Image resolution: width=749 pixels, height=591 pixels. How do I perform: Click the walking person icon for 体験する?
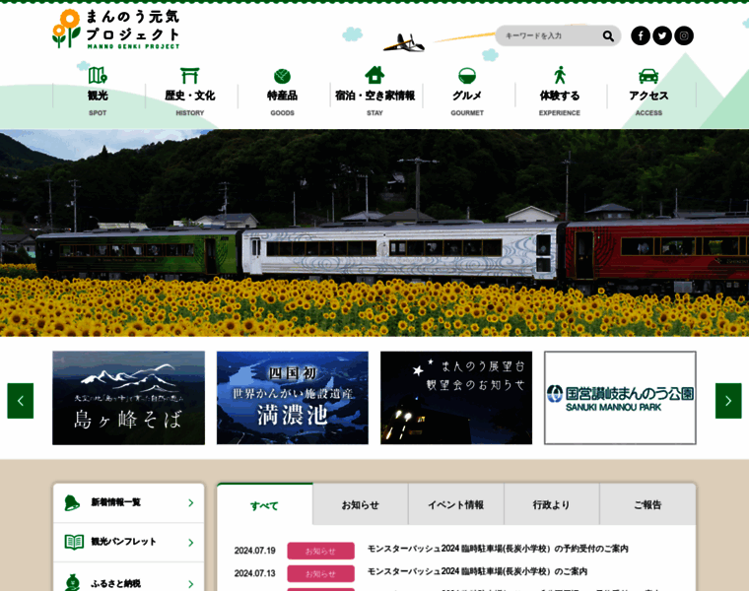[560, 75]
